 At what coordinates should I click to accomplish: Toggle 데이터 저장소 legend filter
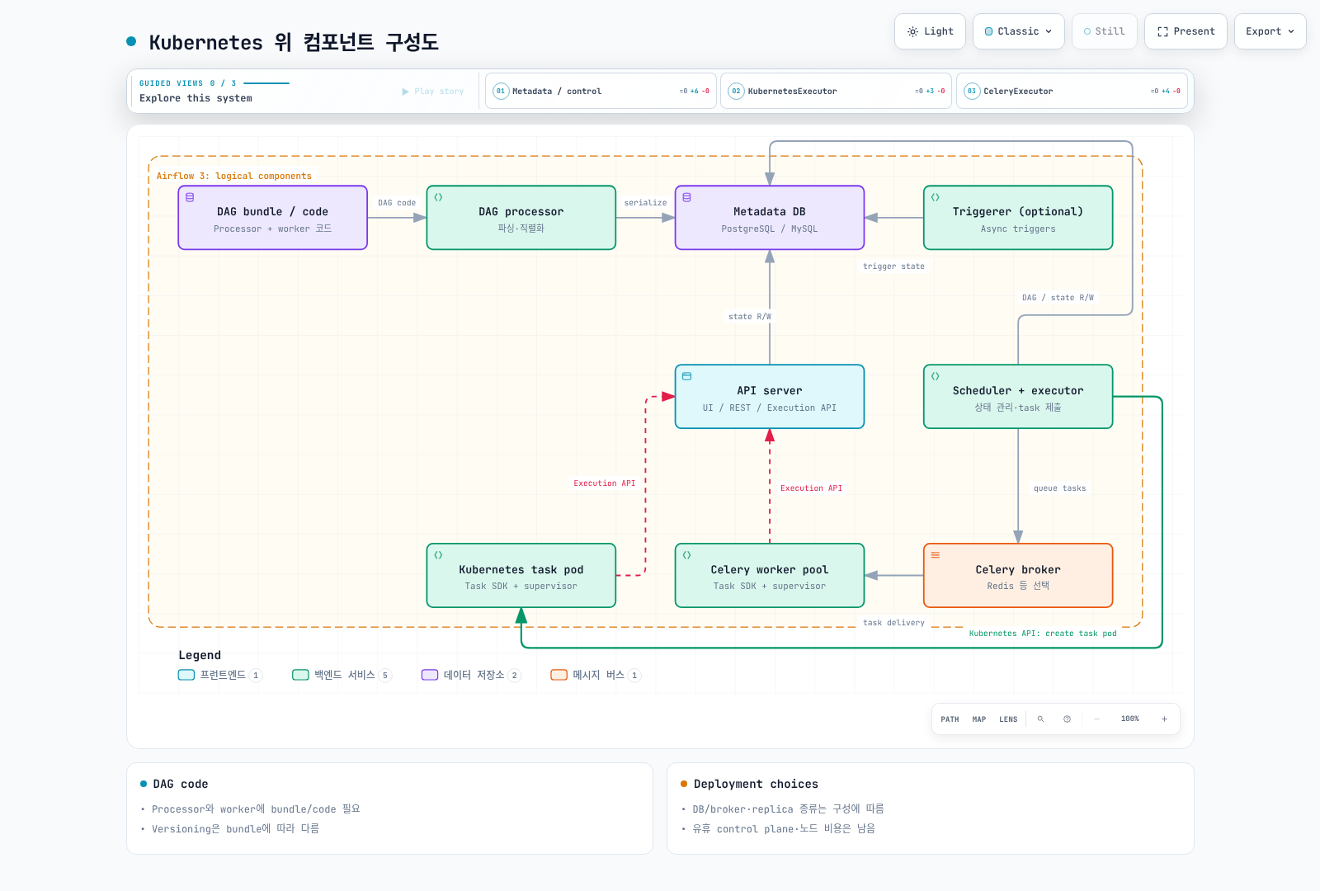pos(471,675)
